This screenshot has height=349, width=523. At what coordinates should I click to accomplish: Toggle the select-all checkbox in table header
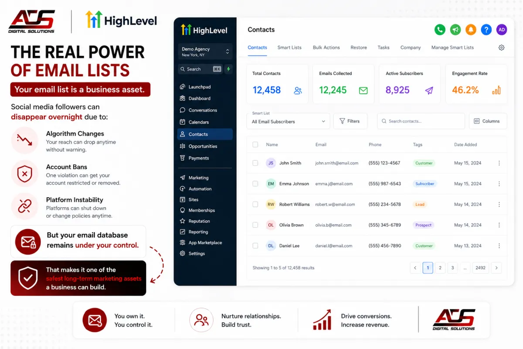(255, 144)
